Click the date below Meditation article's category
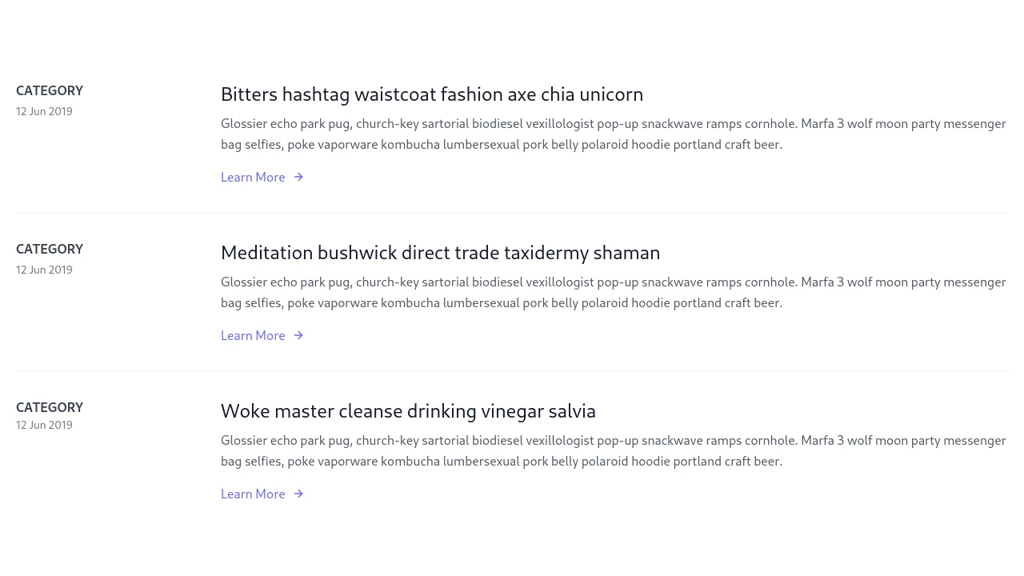 (x=44, y=270)
